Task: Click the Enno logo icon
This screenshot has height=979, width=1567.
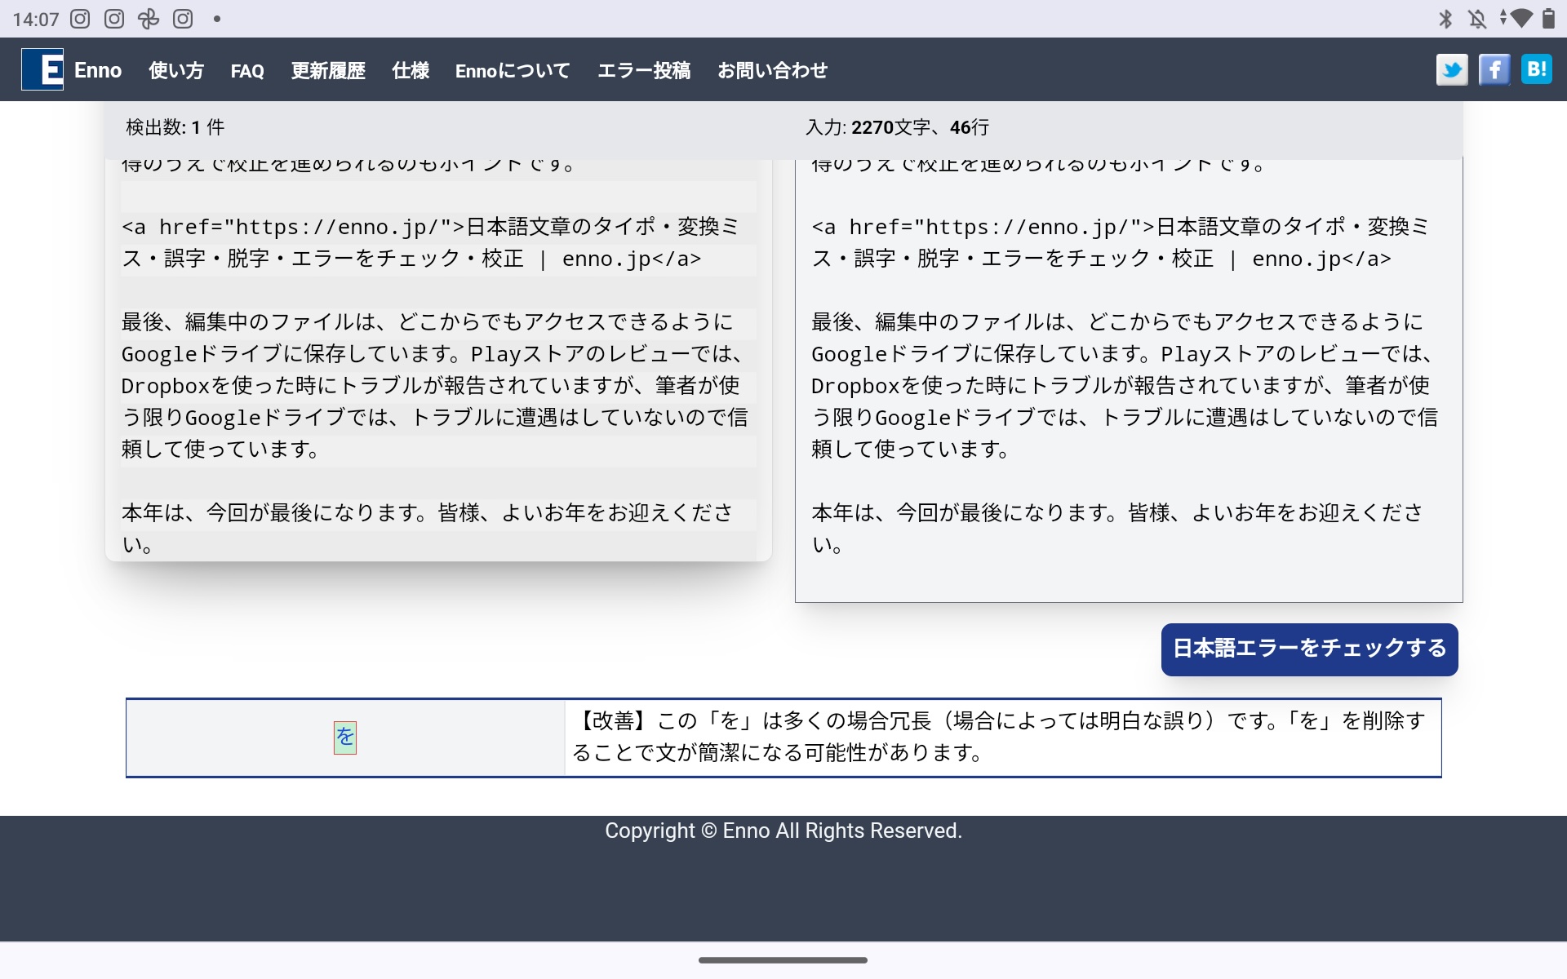Action: (x=42, y=69)
